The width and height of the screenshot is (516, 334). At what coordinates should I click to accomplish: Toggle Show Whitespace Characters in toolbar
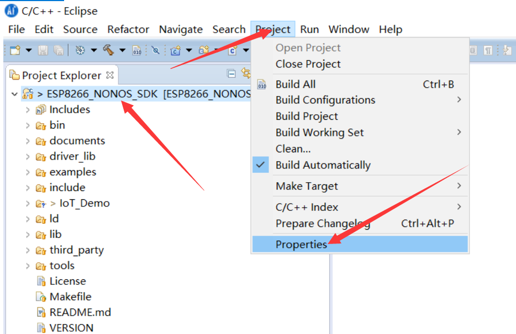(488, 50)
